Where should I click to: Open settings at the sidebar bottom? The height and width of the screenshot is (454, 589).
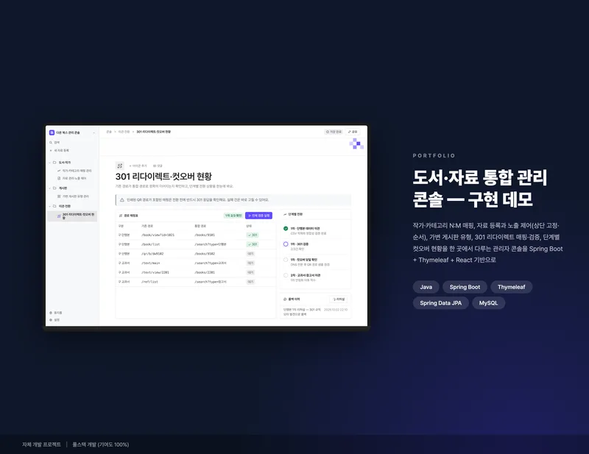[54, 320]
